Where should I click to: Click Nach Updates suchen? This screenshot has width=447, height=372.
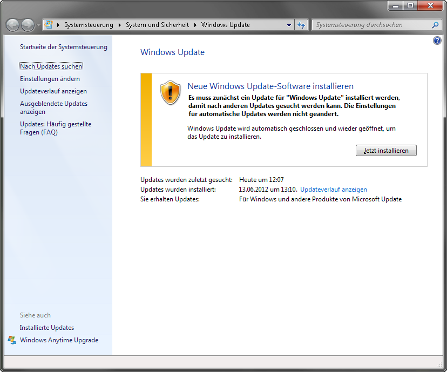(x=51, y=66)
